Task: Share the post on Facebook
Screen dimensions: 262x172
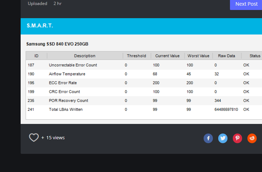Action: pos(208,138)
